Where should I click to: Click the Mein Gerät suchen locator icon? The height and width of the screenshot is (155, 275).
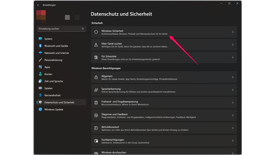pos(96,45)
